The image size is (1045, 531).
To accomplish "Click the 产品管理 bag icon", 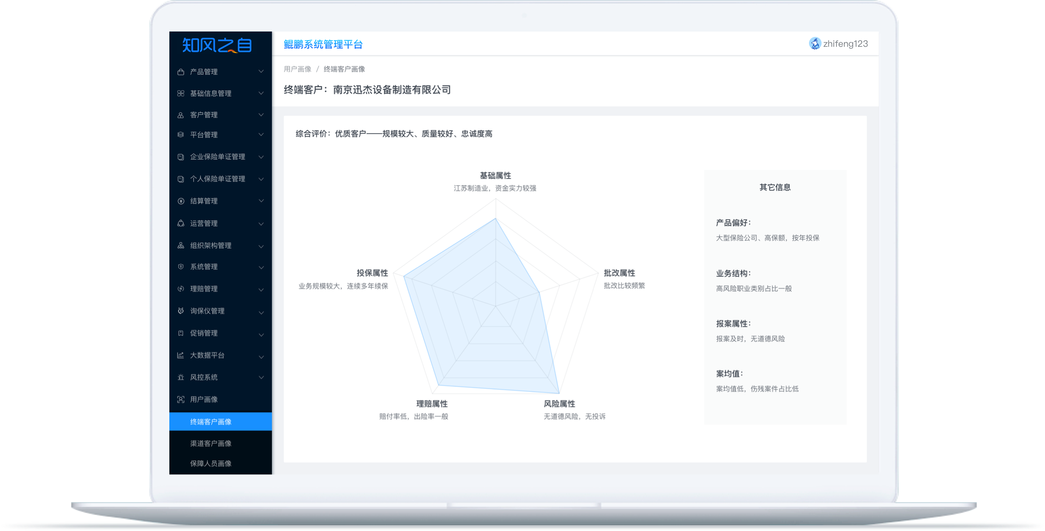I will 181,72.
